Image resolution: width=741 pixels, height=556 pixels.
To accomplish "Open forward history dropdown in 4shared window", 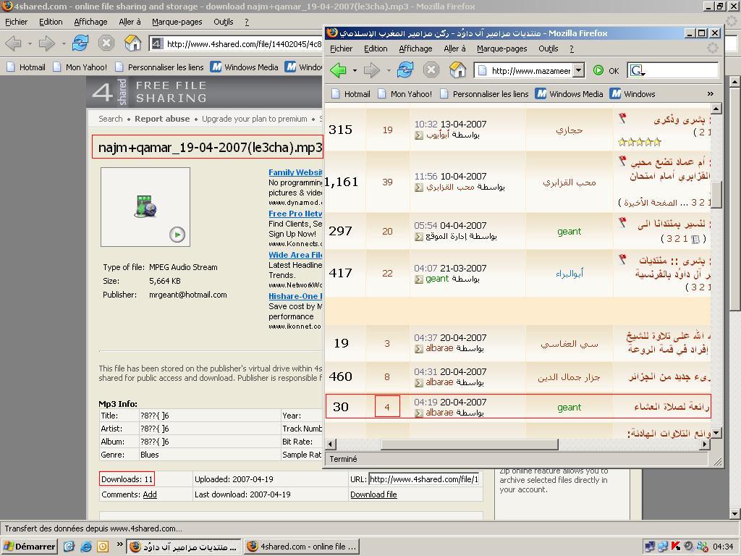I will [64, 44].
